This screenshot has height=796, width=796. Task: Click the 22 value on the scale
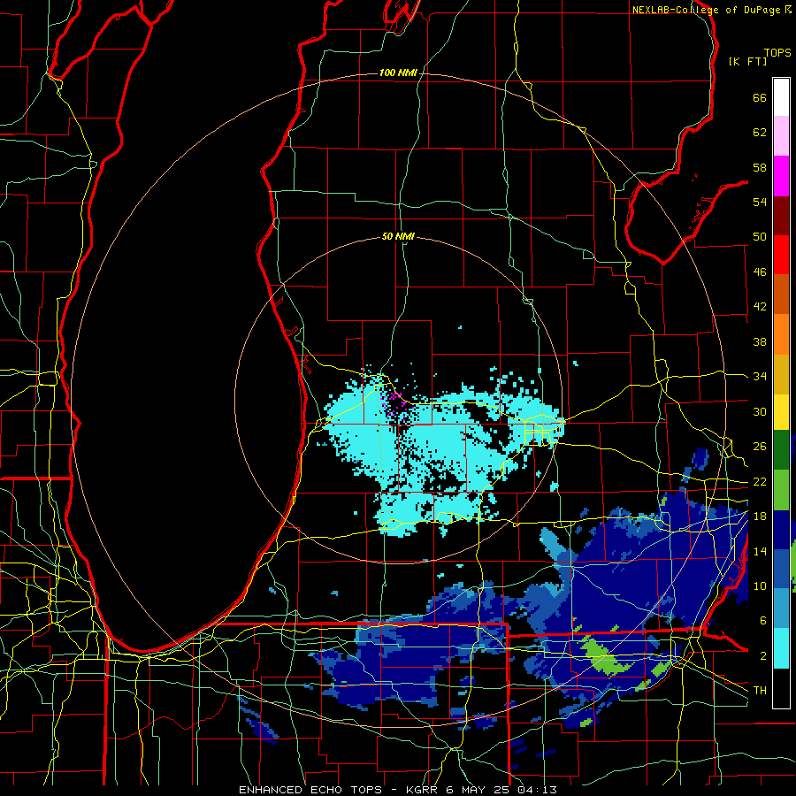[760, 481]
